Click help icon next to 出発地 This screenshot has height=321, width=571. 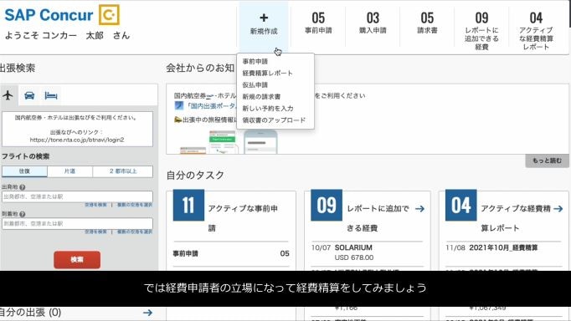pyautogui.click(x=23, y=187)
